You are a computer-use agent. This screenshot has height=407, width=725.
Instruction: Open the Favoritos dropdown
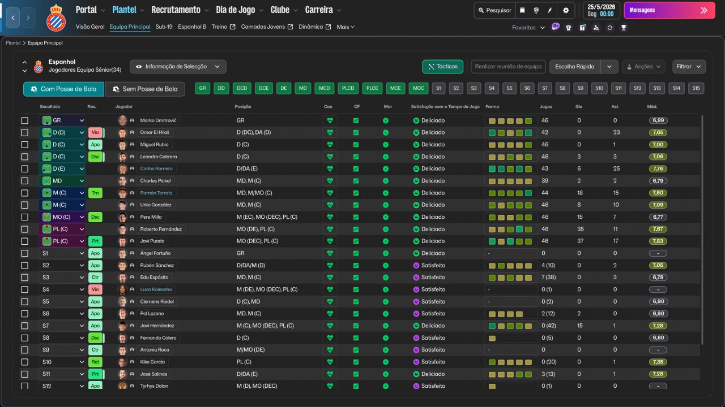528,27
